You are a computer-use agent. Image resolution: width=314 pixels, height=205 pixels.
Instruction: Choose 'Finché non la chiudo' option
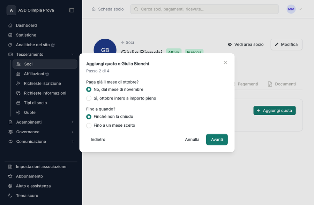89,117
